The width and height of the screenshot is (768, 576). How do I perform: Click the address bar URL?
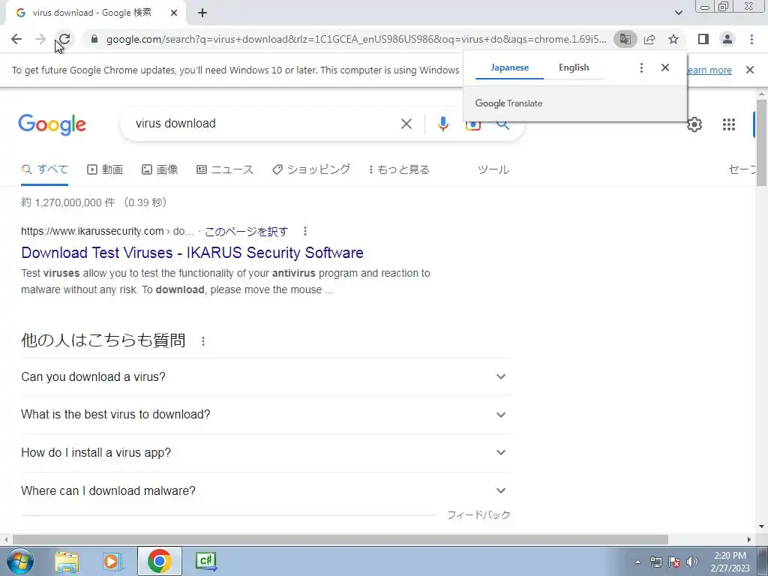[x=356, y=39]
